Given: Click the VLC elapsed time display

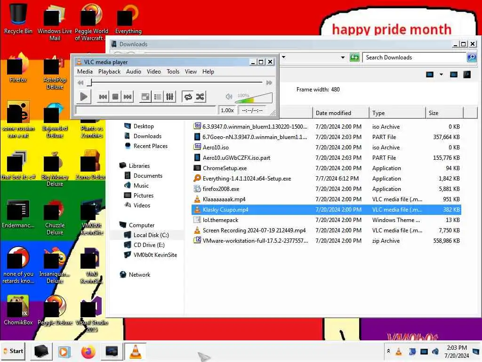Looking at the screenshot, I should click(252, 110).
